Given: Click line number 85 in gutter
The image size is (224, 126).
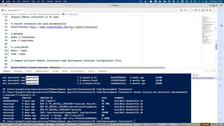Looking at the screenshot, I should click(x=6, y=61).
